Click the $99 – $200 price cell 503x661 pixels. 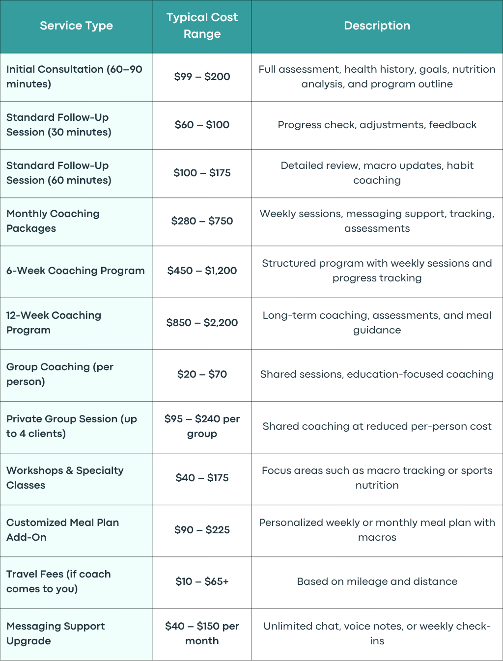(x=202, y=77)
